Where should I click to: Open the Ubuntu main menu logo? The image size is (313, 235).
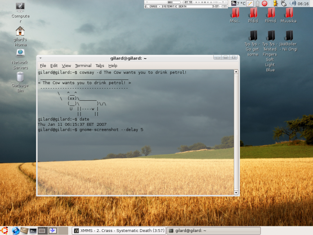point(4,230)
